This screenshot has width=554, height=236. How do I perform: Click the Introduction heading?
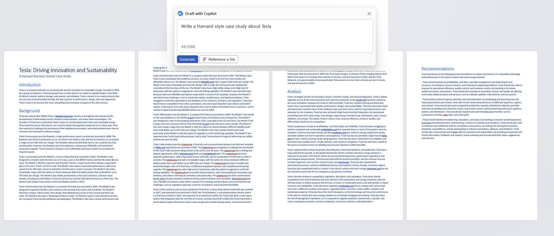point(30,85)
